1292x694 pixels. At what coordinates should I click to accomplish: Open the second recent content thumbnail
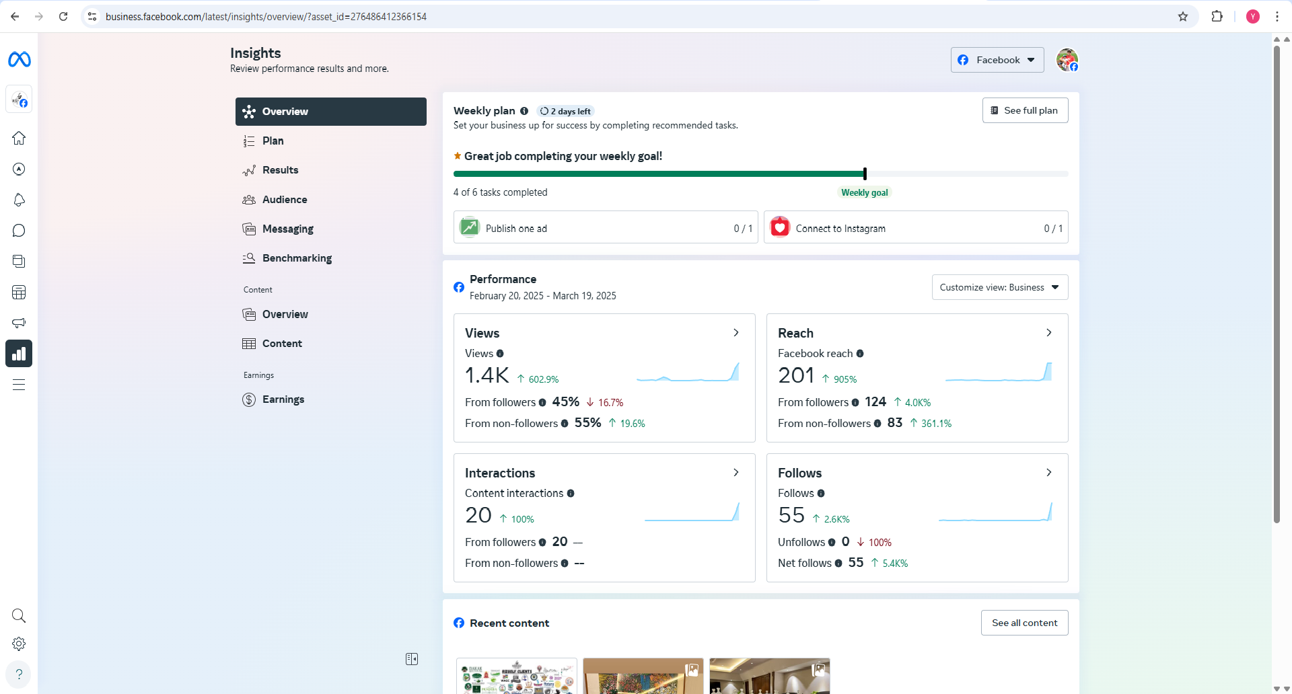643,676
